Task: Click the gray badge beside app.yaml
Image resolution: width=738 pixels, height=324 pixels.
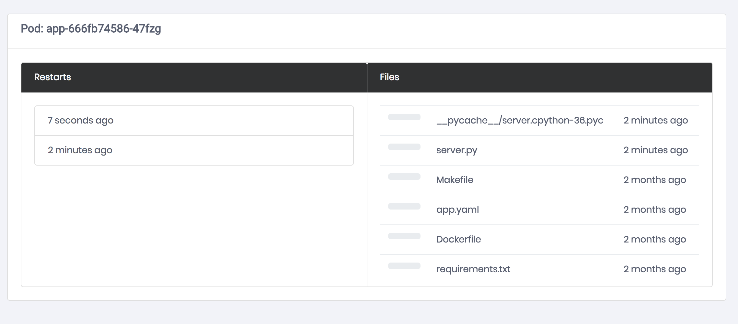Action: [404, 206]
